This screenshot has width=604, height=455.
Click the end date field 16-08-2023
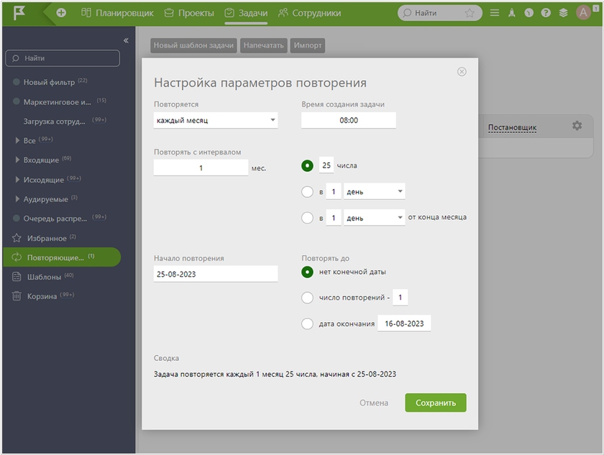click(404, 323)
